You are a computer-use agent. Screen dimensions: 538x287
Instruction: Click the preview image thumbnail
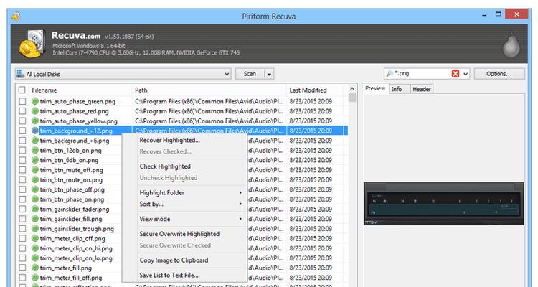pos(443,204)
